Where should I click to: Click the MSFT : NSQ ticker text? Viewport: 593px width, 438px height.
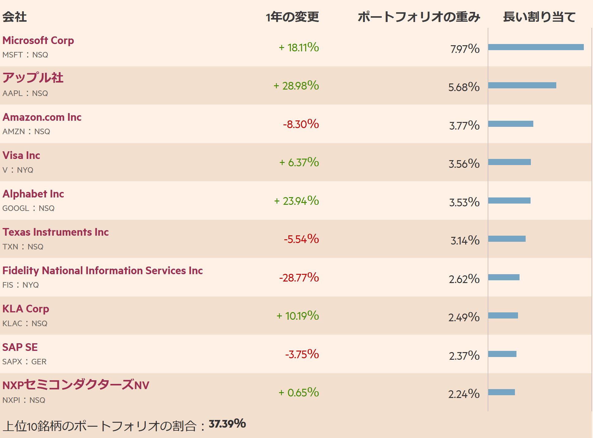tap(25, 55)
